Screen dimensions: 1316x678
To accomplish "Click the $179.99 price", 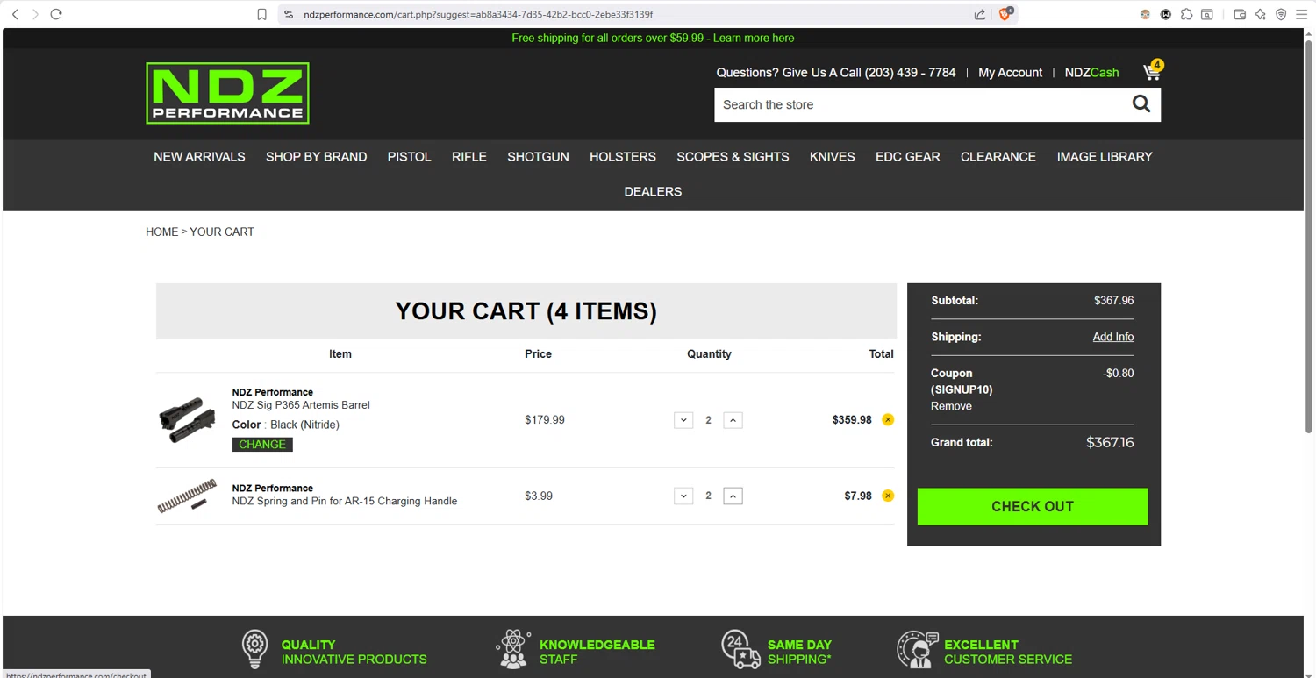I will pyautogui.click(x=545, y=420).
